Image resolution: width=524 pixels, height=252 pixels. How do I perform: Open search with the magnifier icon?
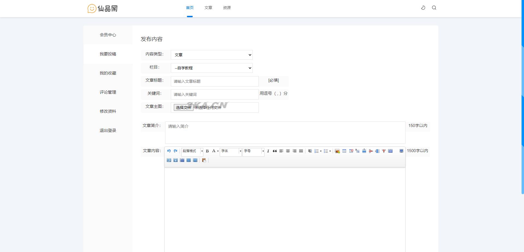coord(434,8)
